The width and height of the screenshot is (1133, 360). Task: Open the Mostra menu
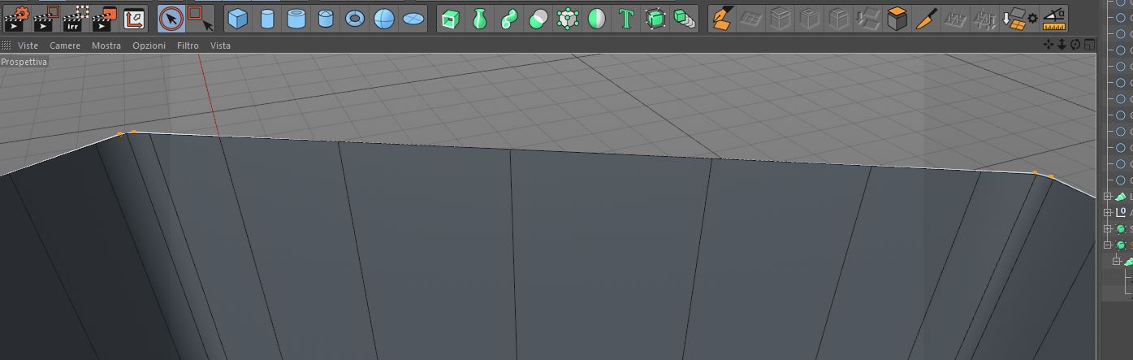point(106,46)
